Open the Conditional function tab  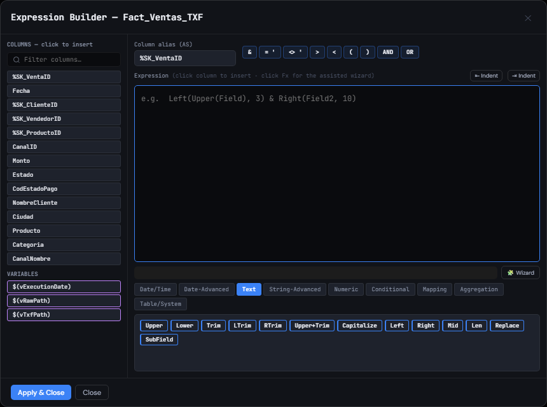(391, 289)
